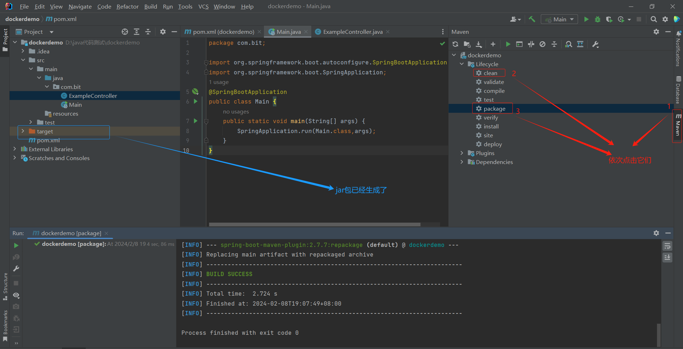Open Maven panel gear options
683x349 pixels.
(656, 32)
